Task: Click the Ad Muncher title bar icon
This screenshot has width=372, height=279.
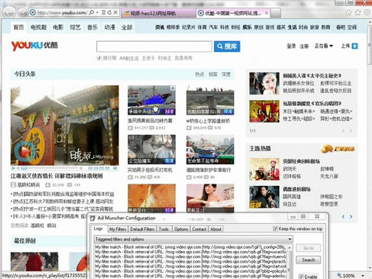Action: (92, 219)
